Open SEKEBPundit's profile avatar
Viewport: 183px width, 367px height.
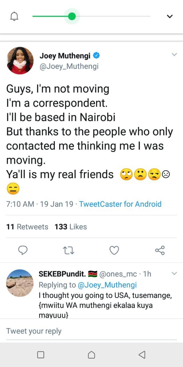[x=20, y=283]
